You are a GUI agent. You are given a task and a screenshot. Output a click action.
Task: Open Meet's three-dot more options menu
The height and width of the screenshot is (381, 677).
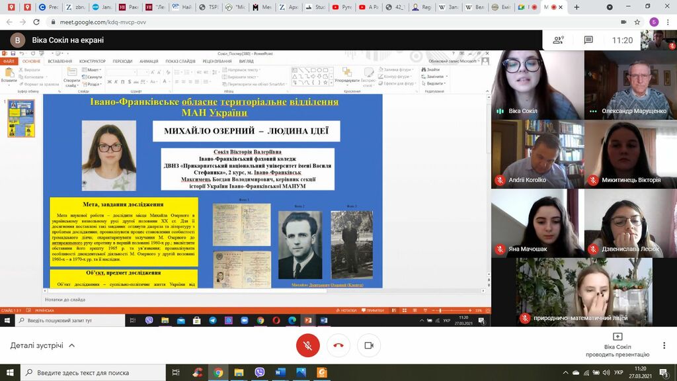664,345
